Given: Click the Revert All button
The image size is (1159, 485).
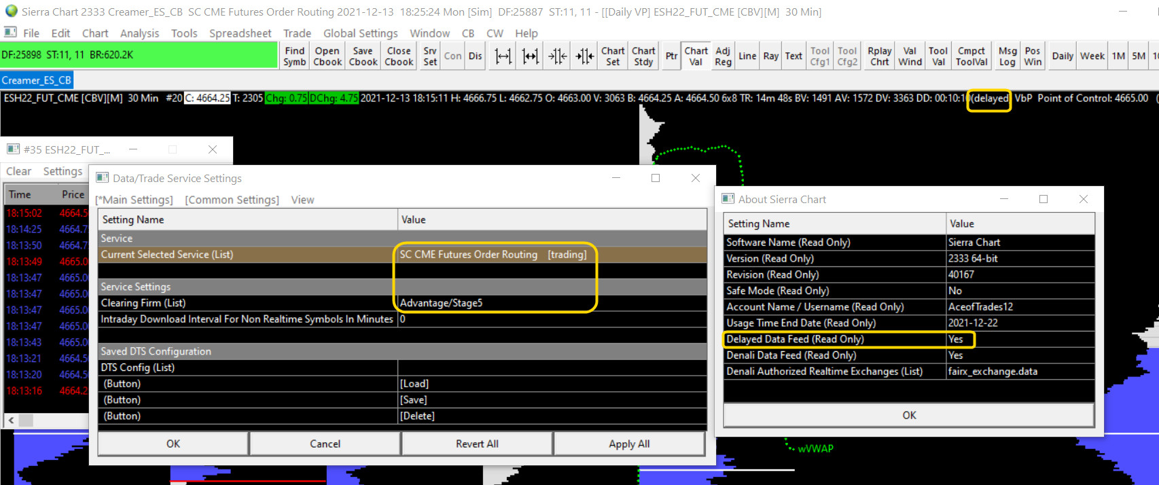Looking at the screenshot, I should pos(477,444).
